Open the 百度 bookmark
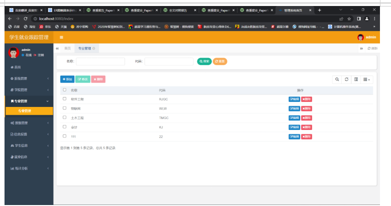This screenshot has height=206, width=391. point(14,26)
